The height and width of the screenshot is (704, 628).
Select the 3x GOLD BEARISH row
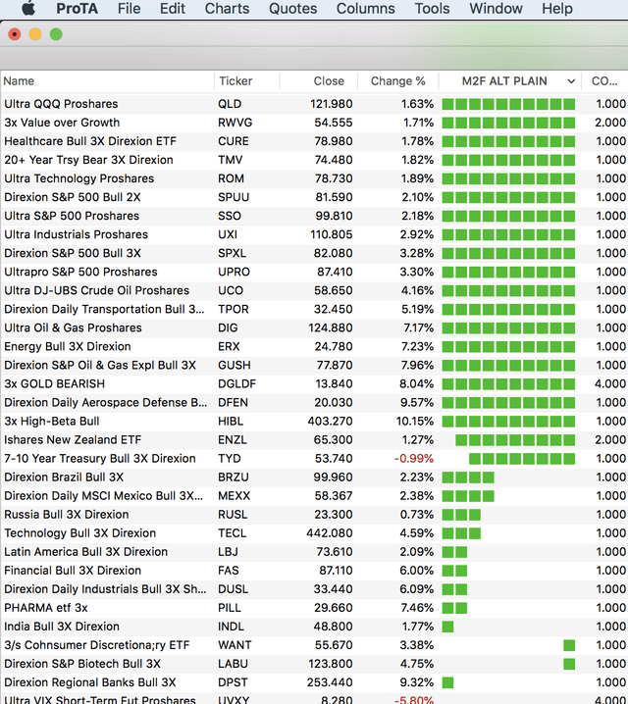click(314, 384)
